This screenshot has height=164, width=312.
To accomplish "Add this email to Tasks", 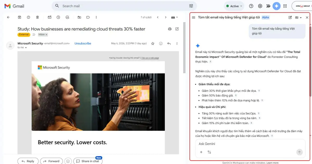I will point(67,17).
